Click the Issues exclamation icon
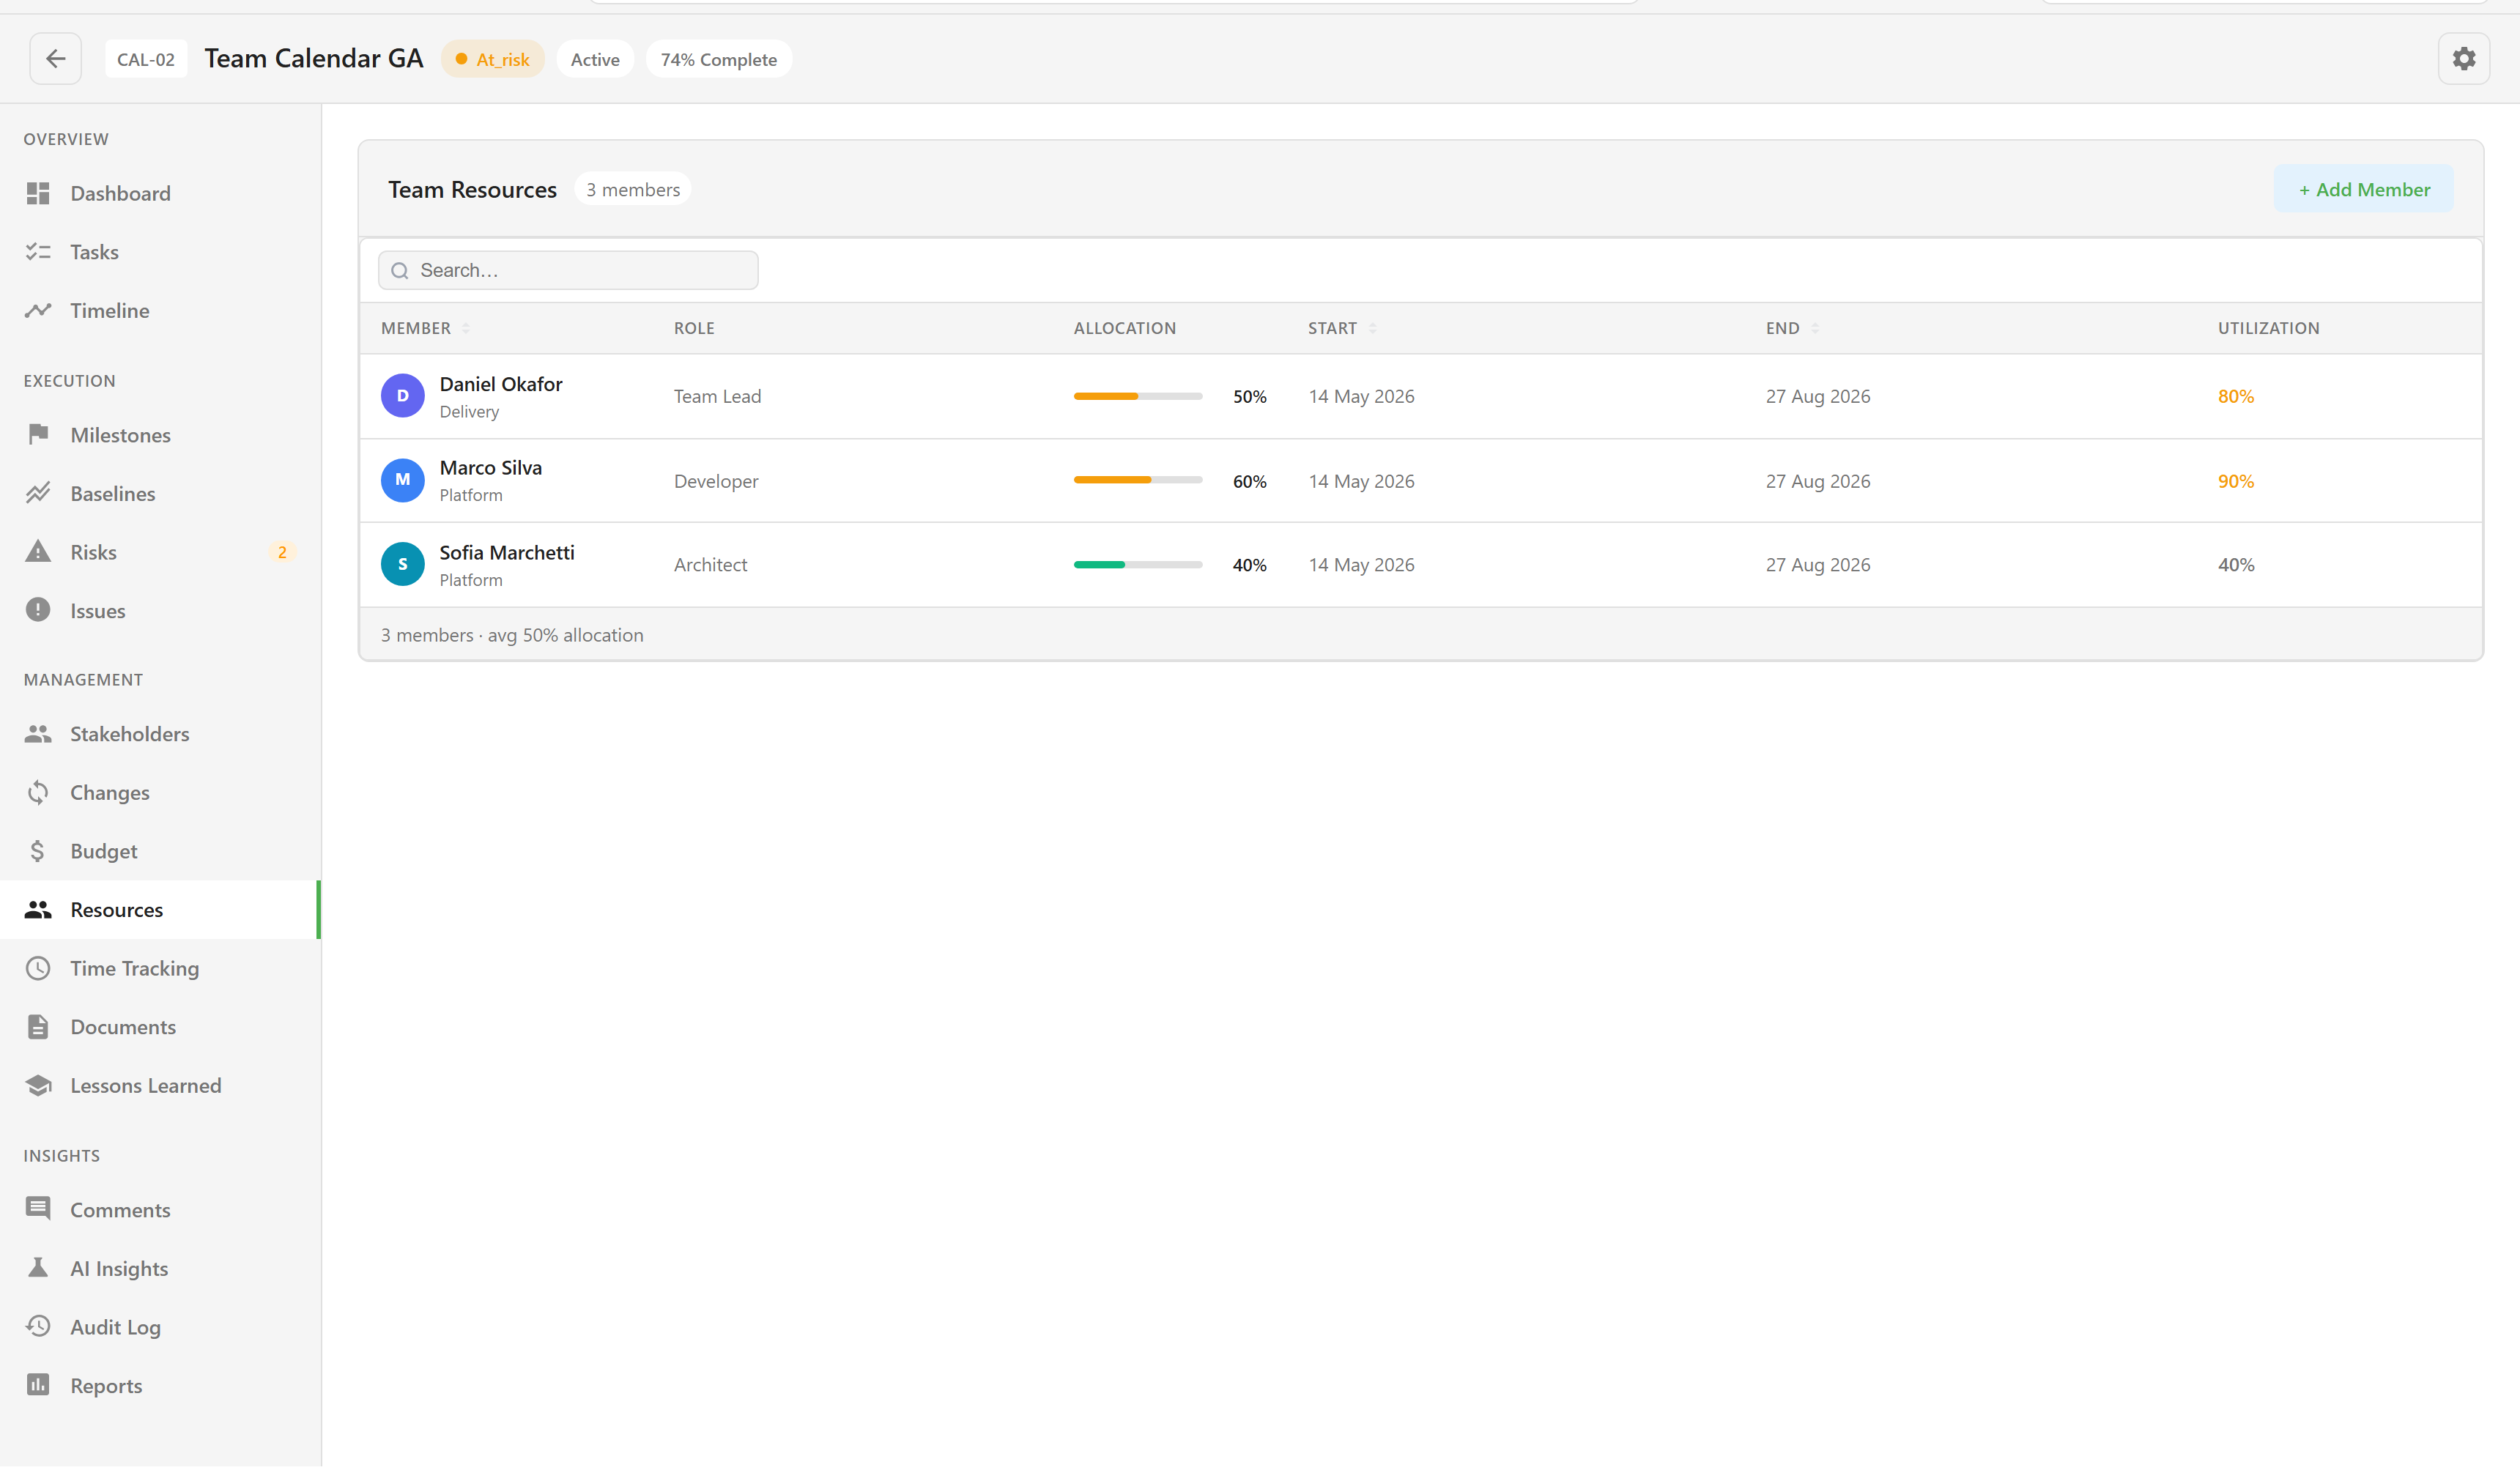Image resolution: width=2520 pixels, height=1481 pixels. [38, 611]
